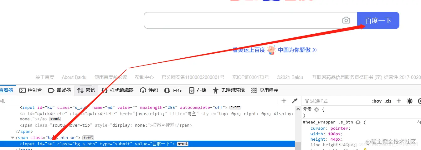421x150 pixels.
Task: Switch to the 网络 network tab
Action: 86,90
